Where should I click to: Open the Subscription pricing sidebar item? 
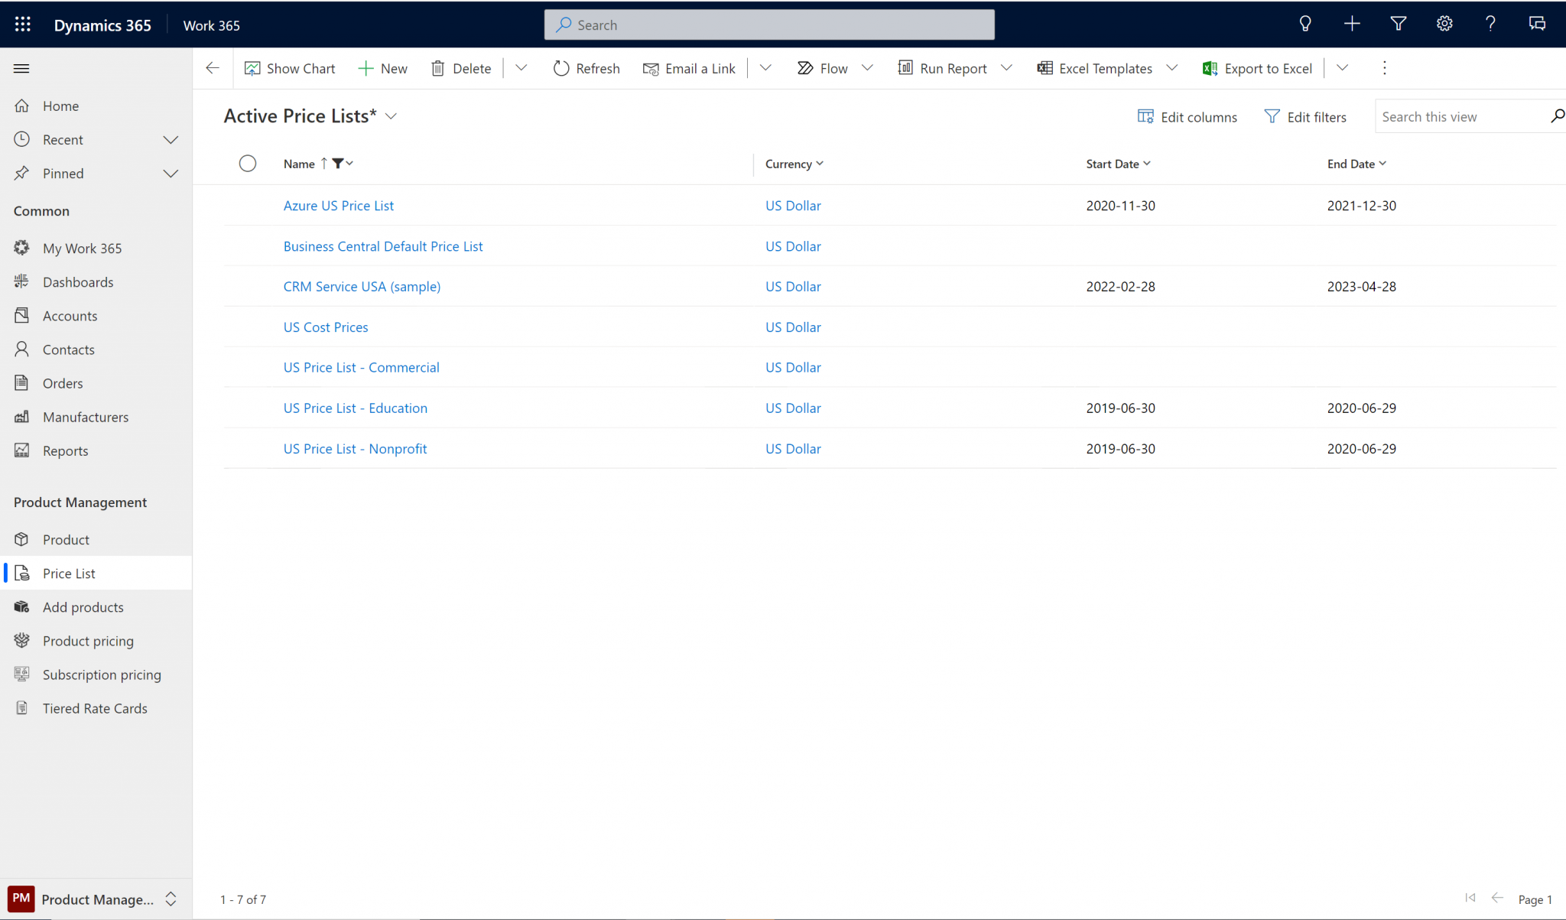click(x=102, y=675)
